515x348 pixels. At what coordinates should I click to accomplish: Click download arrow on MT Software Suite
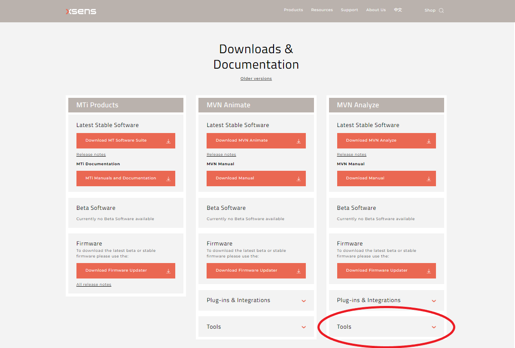(168, 141)
